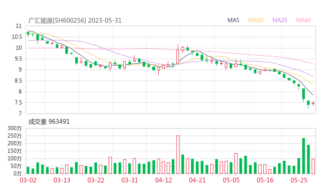Click the 成交量 963491 volume label

(x=49, y=122)
